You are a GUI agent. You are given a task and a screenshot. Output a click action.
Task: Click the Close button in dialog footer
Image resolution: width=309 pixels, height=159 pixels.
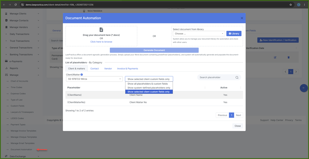click(237, 126)
